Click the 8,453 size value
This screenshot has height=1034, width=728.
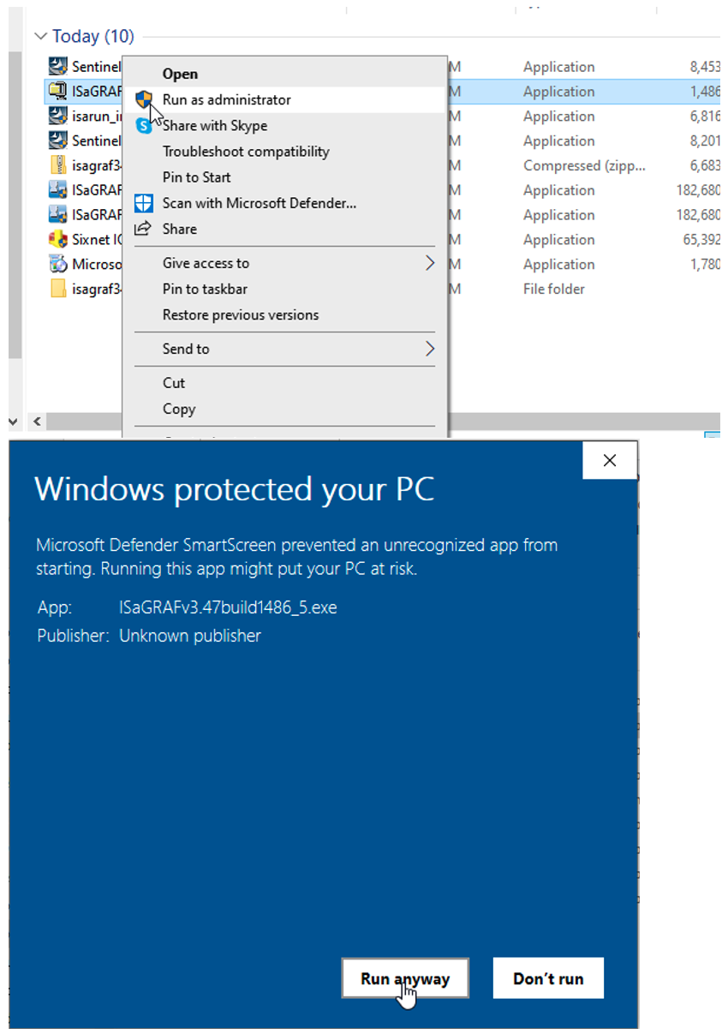pyautogui.click(x=707, y=66)
